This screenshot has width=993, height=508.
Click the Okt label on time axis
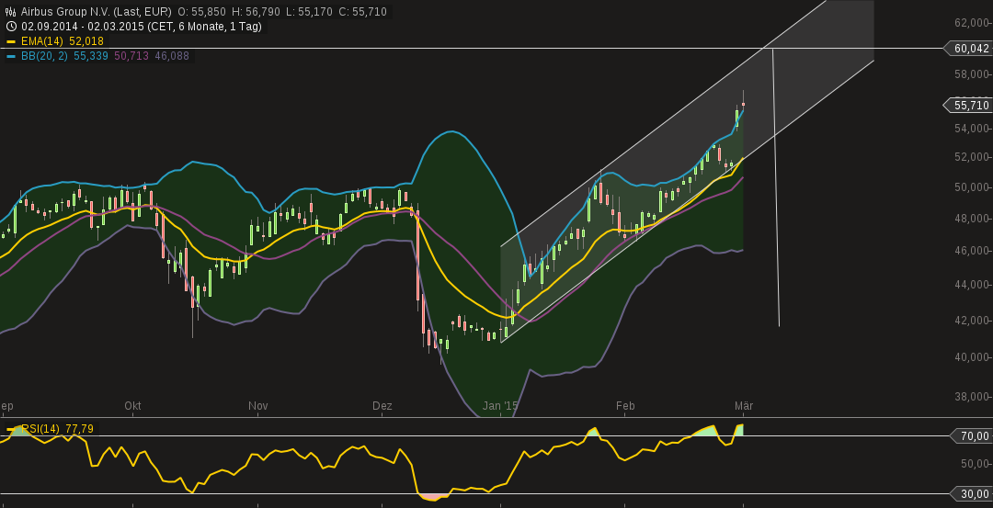tap(132, 405)
